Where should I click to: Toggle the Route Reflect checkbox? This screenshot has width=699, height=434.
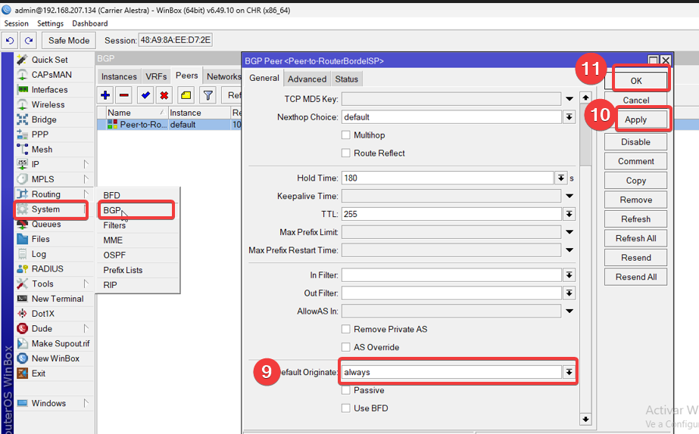click(x=346, y=153)
